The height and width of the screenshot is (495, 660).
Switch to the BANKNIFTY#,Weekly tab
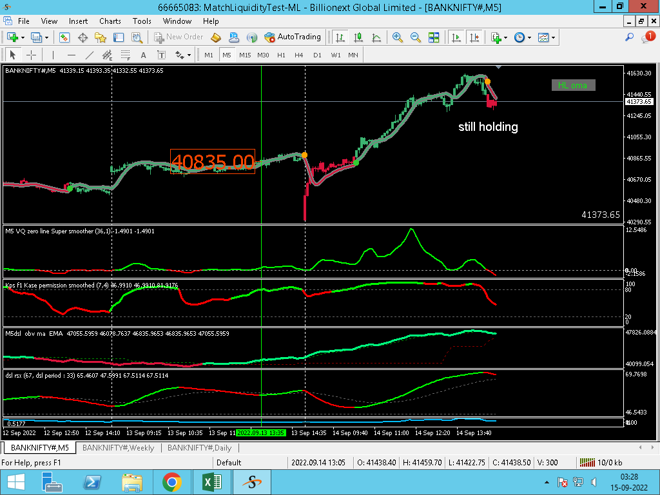click(x=119, y=447)
